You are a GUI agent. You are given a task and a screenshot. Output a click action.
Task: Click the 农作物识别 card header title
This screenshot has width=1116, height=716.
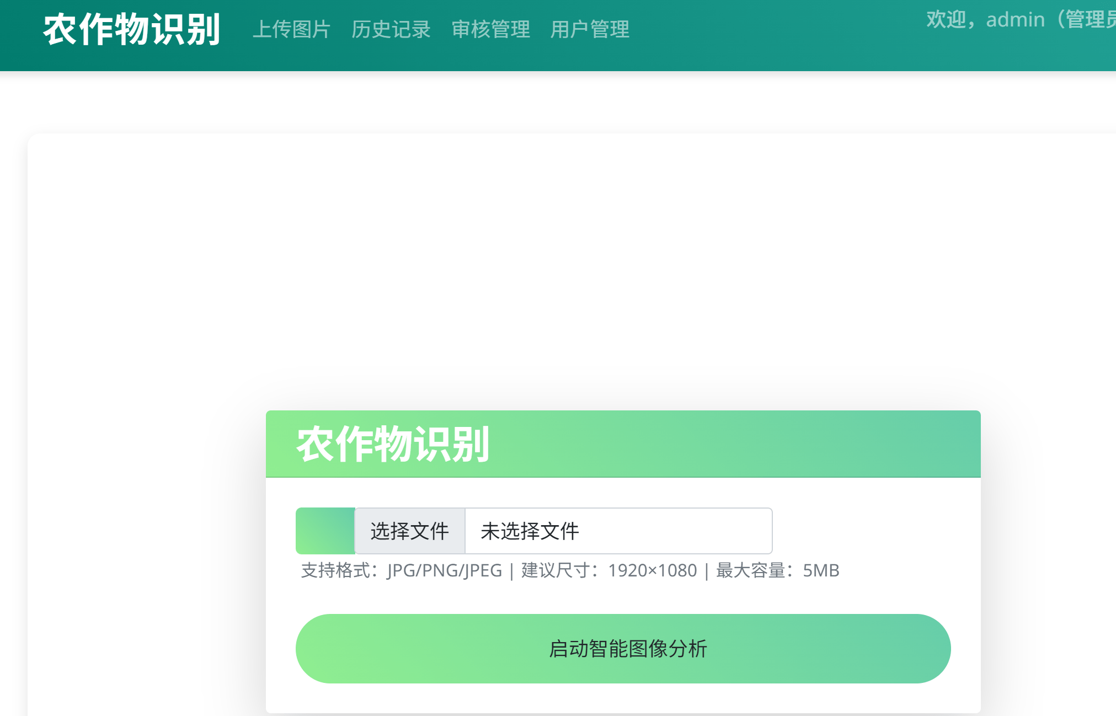pos(393,444)
